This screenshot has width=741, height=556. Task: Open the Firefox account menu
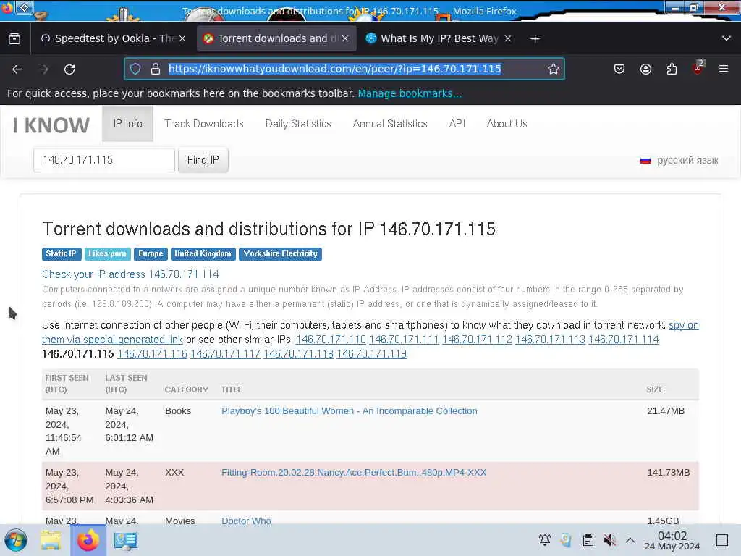[x=645, y=69]
